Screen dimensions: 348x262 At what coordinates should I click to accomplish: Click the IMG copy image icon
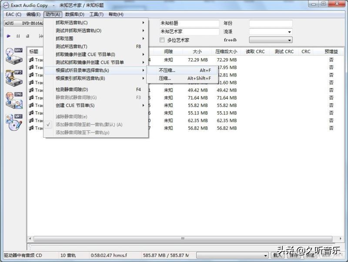14,100
